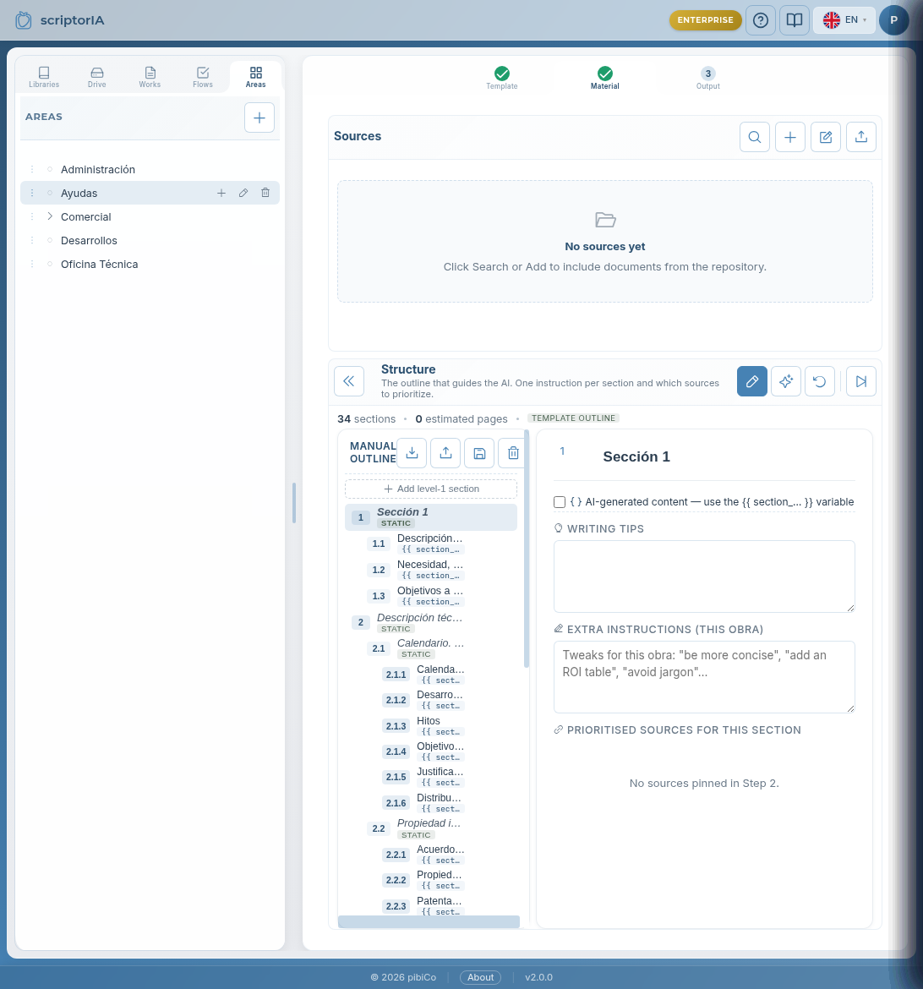Switch to the Drive tab

click(96, 77)
